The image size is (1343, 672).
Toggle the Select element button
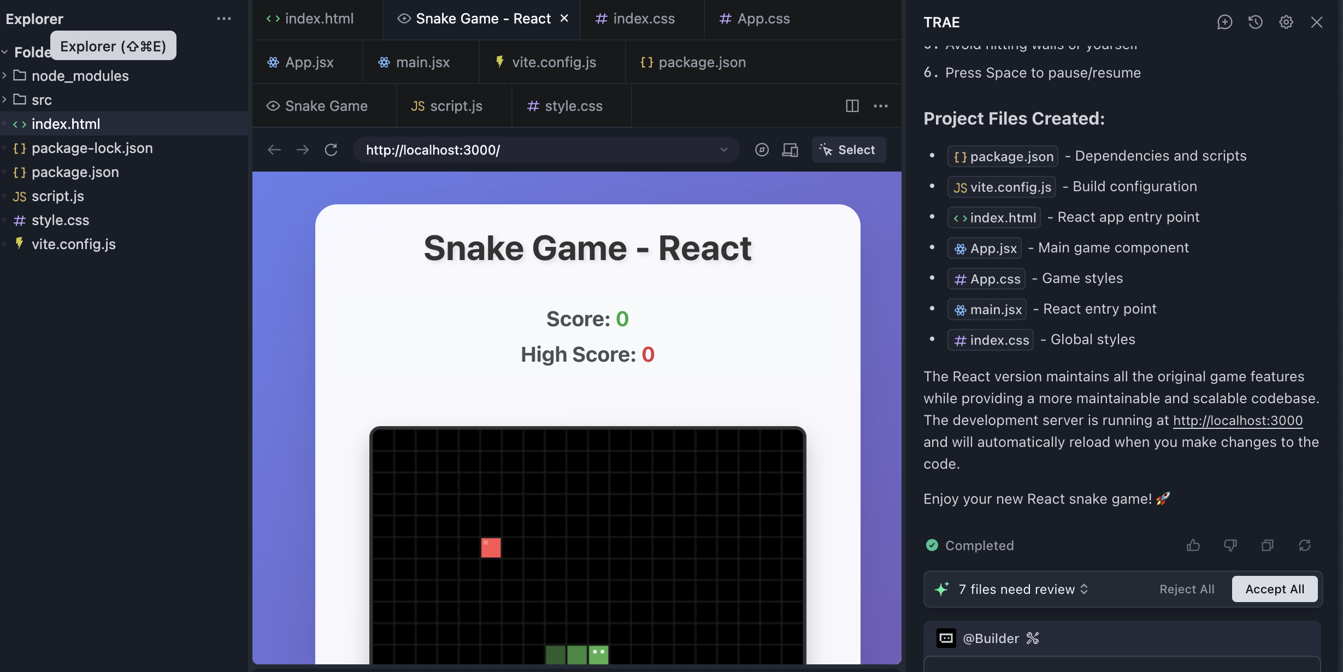[x=849, y=150]
